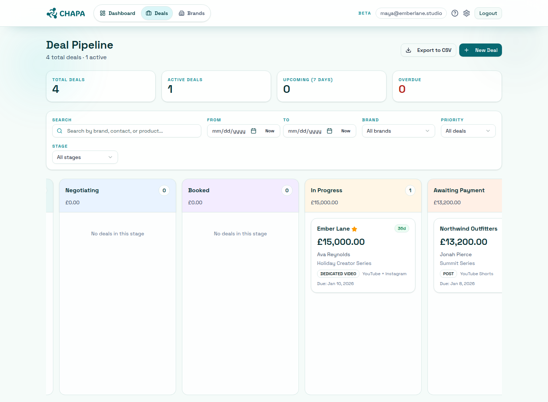Viewport: 548px width, 402px height.
Task: Open the help question mark icon
Action: pyautogui.click(x=455, y=13)
